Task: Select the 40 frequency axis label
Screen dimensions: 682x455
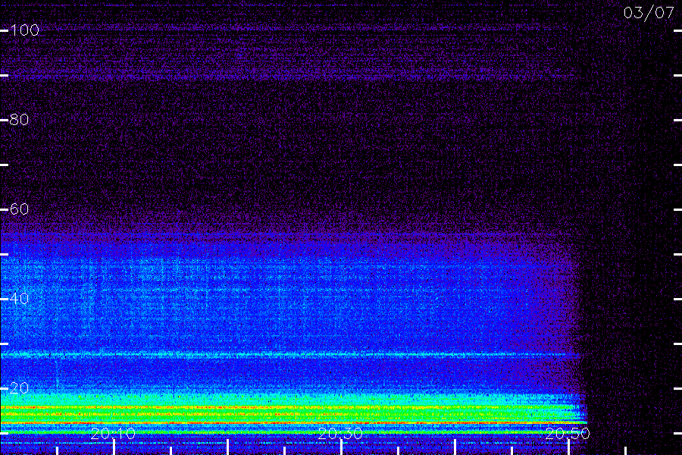Action: coord(19,299)
